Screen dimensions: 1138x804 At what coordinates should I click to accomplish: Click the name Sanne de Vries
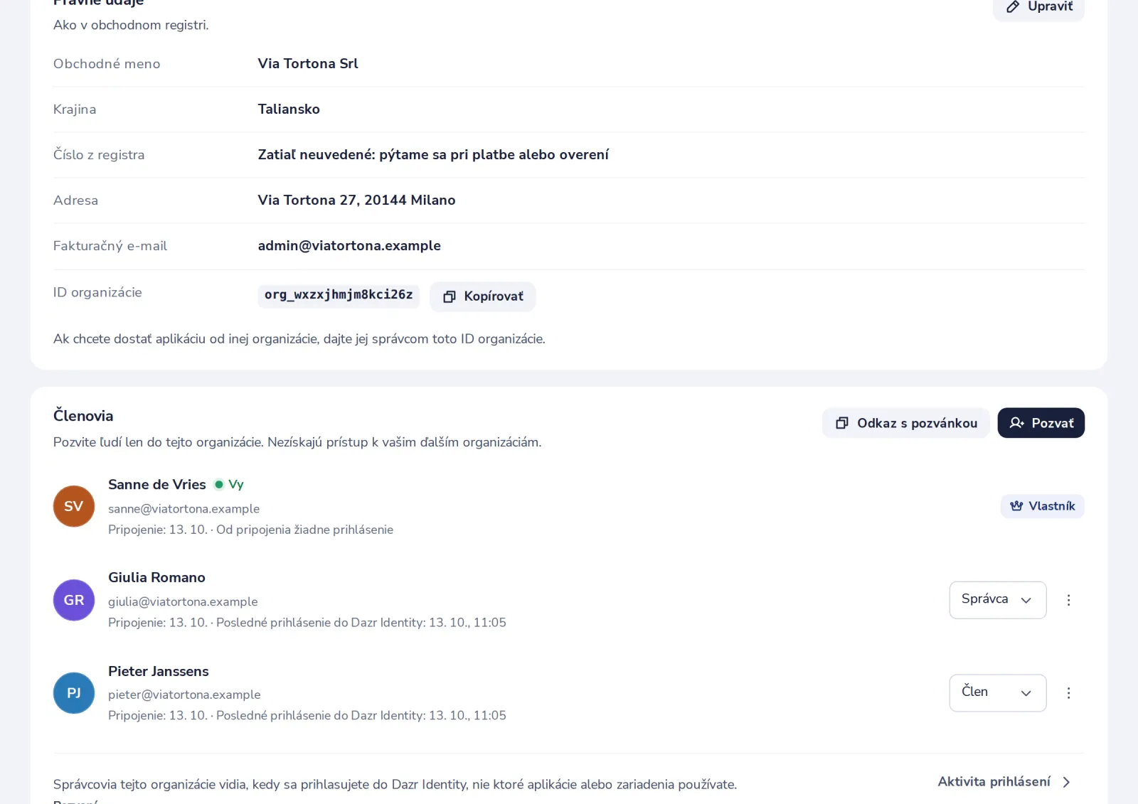(x=157, y=484)
